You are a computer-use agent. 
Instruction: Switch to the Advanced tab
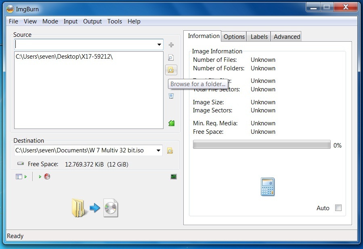coord(287,37)
